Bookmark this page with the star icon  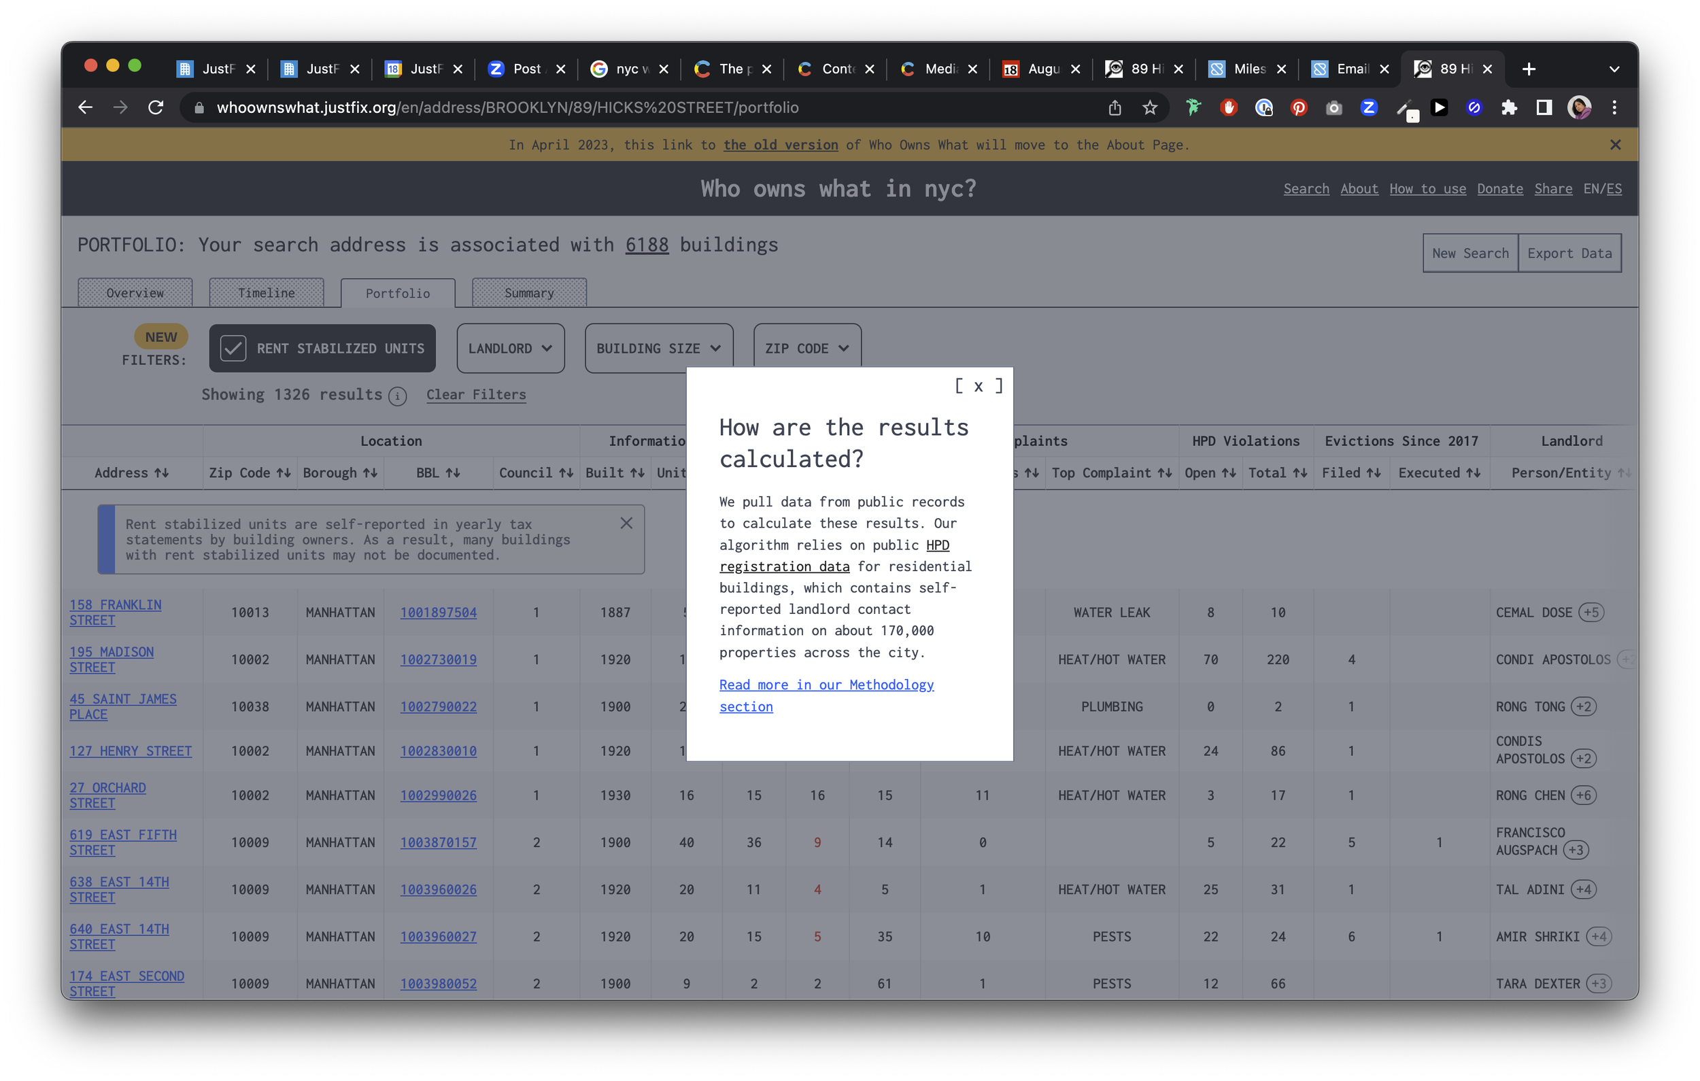click(x=1149, y=107)
